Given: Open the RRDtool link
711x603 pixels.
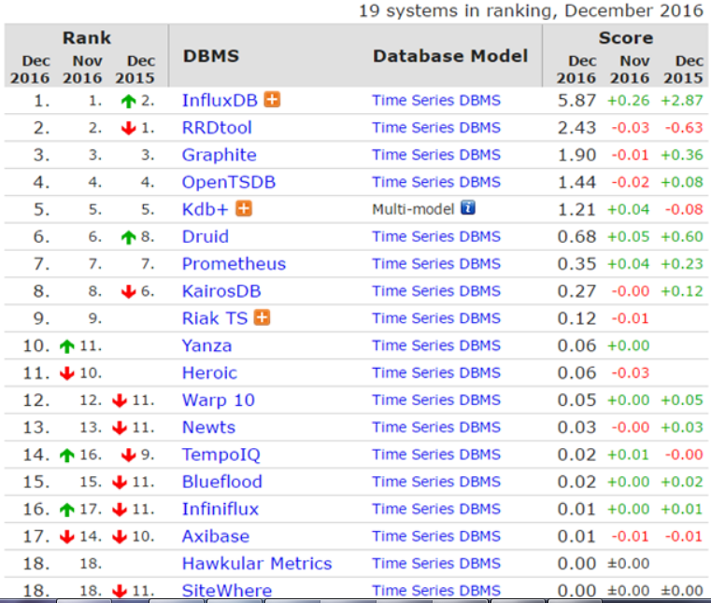Looking at the screenshot, I should point(217,128).
